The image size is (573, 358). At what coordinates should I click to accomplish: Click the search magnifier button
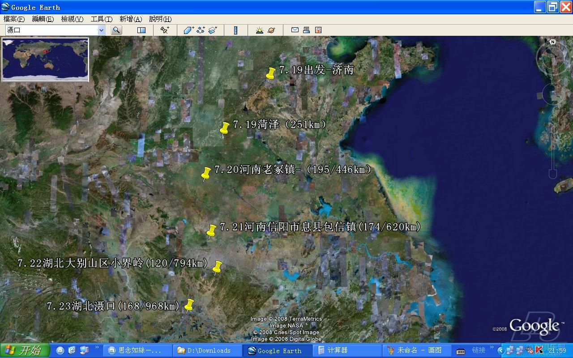pyautogui.click(x=116, y=30)
